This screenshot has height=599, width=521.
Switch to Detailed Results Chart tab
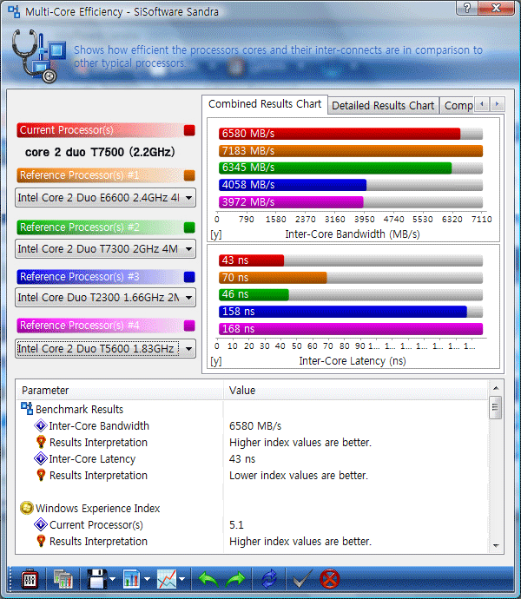coord(383,105)
